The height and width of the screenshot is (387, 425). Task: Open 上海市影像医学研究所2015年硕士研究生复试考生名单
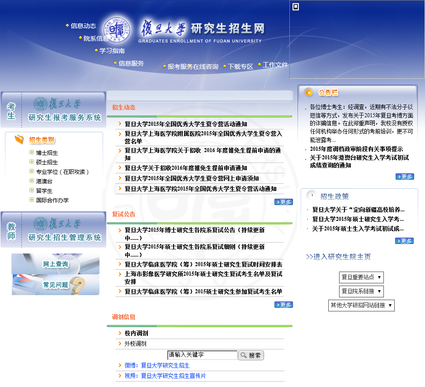pyautogui.click(x=203, y=277)
